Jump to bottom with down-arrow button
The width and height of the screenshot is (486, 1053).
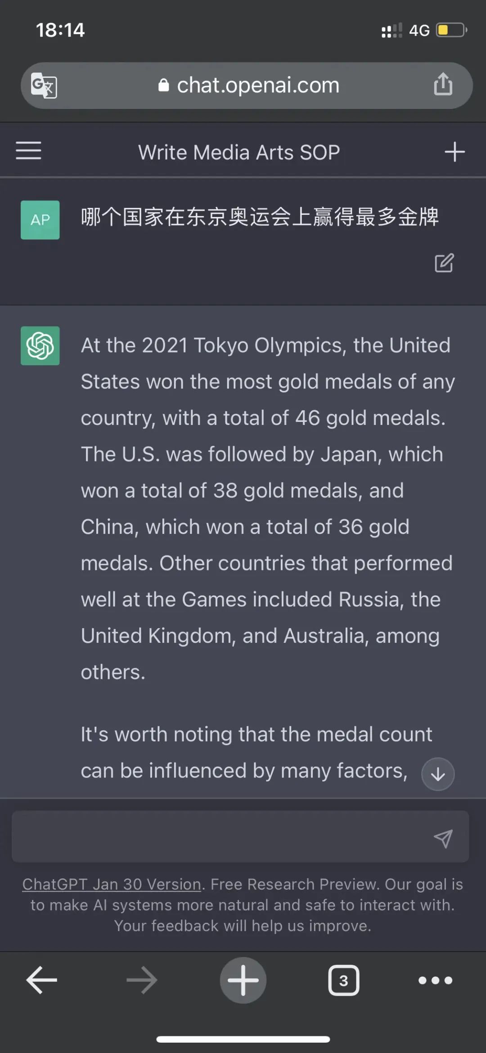coord(438,774)
